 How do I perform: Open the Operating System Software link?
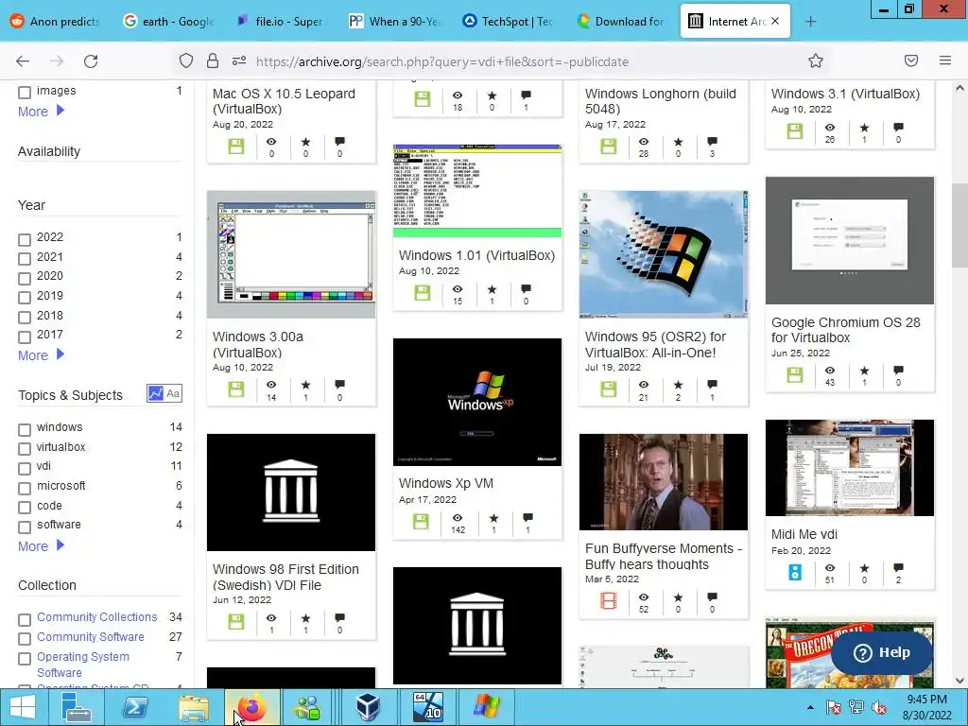click(83, 665)
